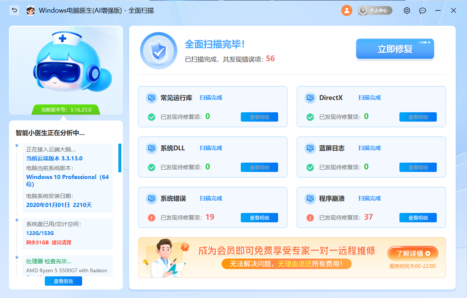The image size is (467, 298).
Task: Click the 蓝屏日志 monitor icon
Action: (310, 148)
